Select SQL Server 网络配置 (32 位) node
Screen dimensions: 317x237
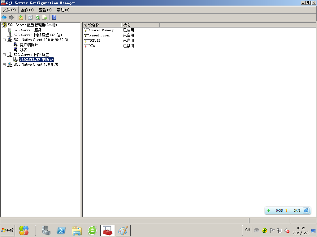[x=37, y=35]
